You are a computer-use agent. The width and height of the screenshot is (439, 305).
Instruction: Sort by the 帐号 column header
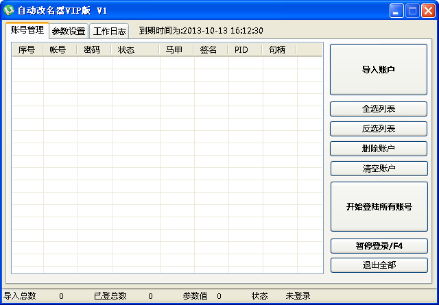pos(60,50)
